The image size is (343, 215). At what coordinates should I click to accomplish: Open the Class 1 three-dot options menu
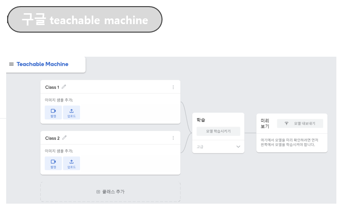(x=173, y=87)
